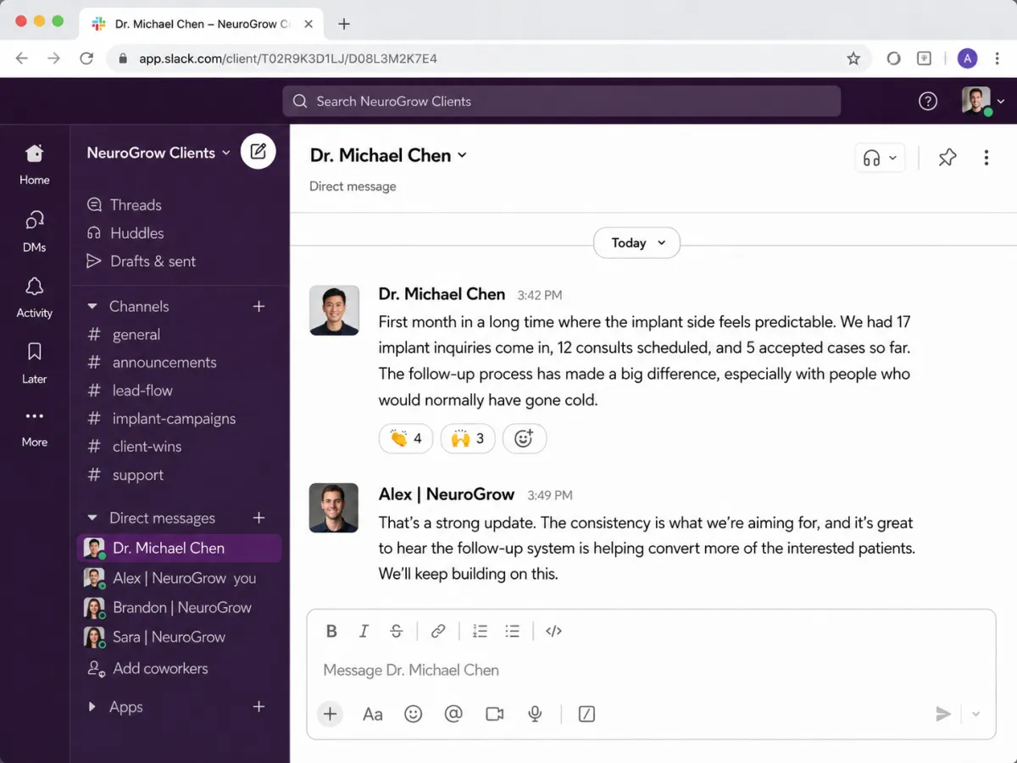
Task: Start new direct message with plus
Action: point(259,518)
